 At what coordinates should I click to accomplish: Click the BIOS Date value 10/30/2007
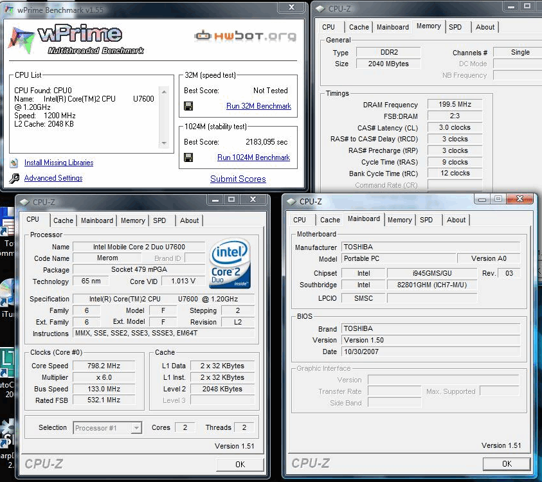coord(431,352)
